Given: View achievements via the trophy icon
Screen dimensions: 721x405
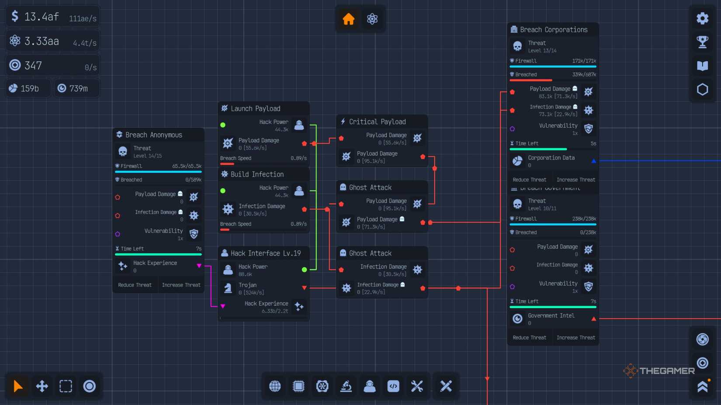Looking at the screenshot, I should coord(702,42).
